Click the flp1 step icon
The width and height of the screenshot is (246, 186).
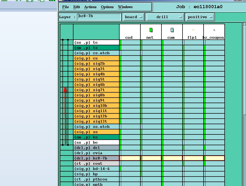click(193, 30)
